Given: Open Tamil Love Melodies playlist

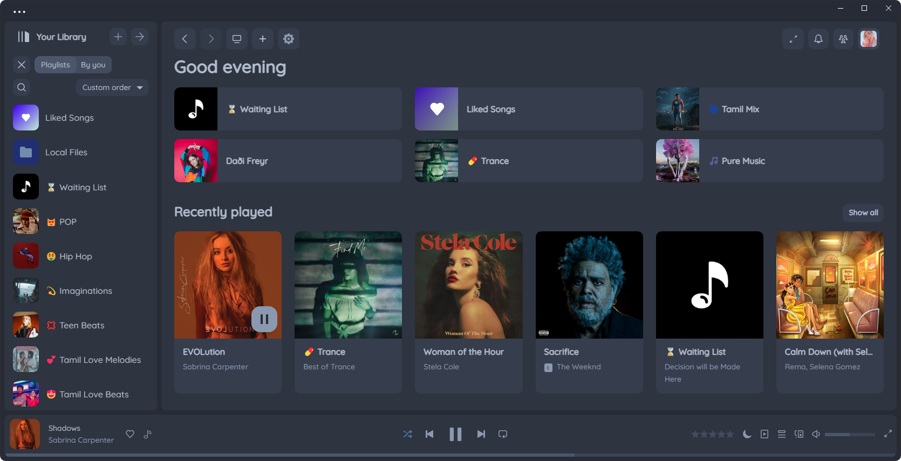Looking at the screenshot, I should click(81, 359).
